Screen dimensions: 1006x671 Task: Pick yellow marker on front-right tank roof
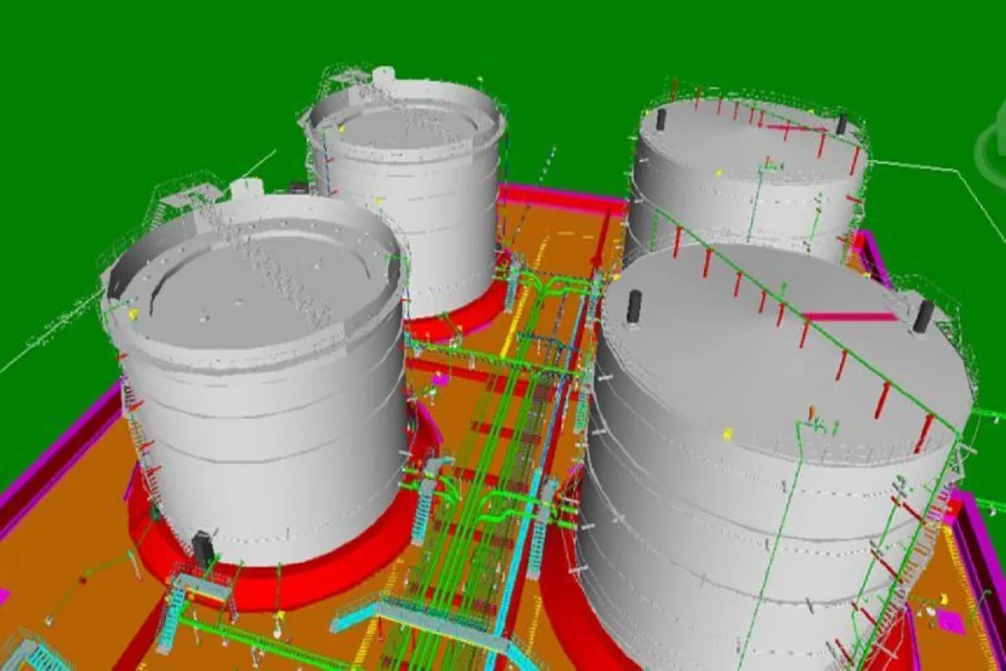tap(727, 434)
